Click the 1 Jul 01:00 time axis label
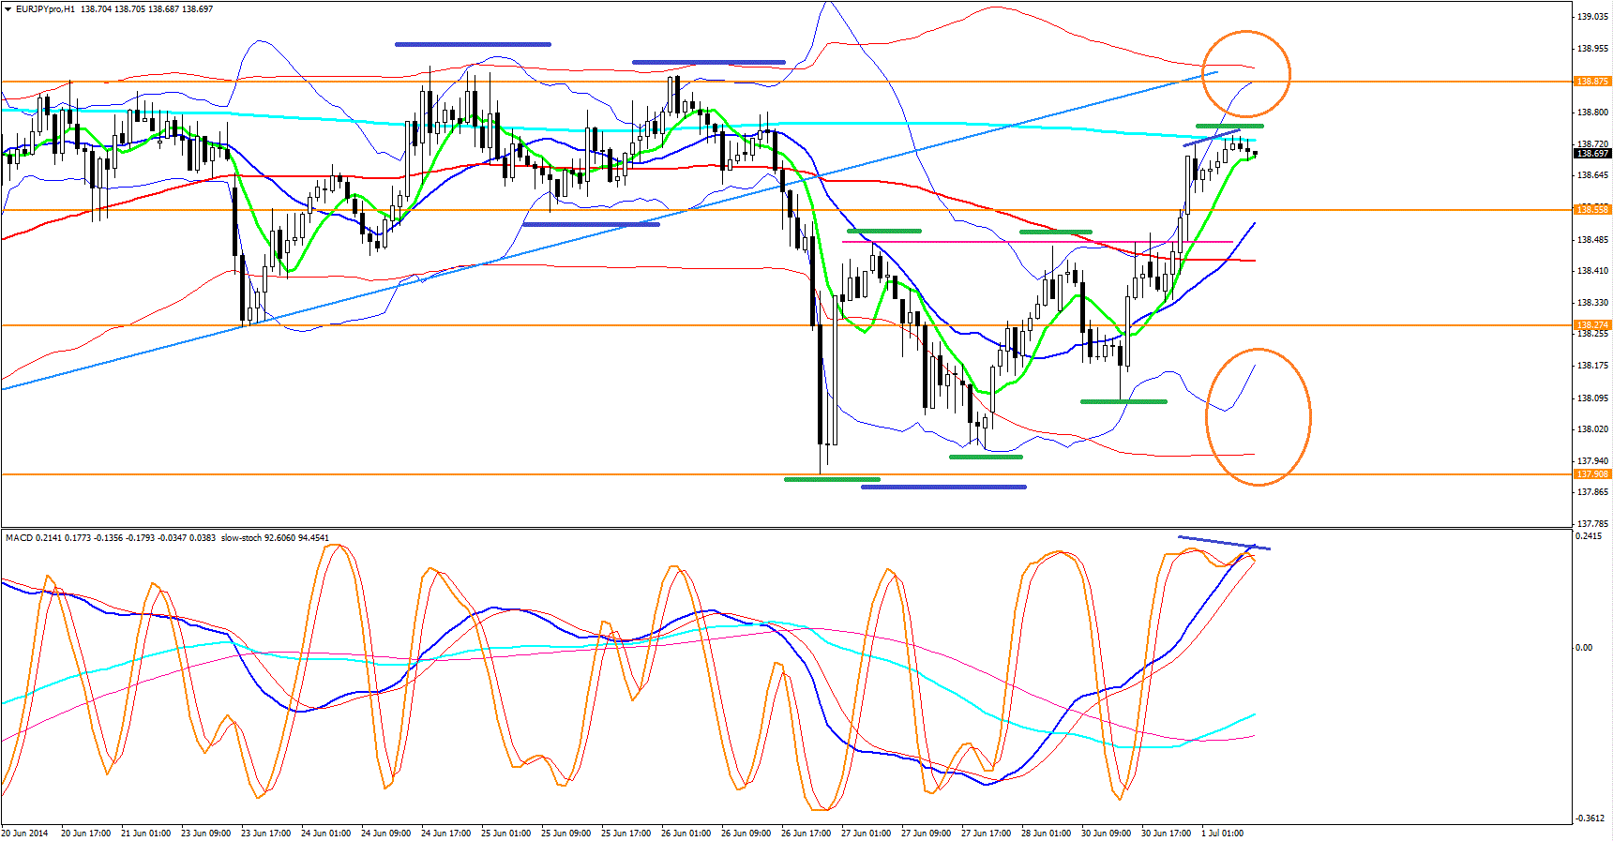The width and height of the screenshot is (1613, 841). pos(1222,833)
